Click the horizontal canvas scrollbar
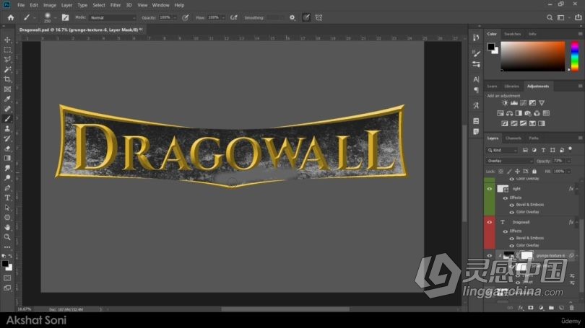Viewport: 585px width, 328px height. point(285,309)
